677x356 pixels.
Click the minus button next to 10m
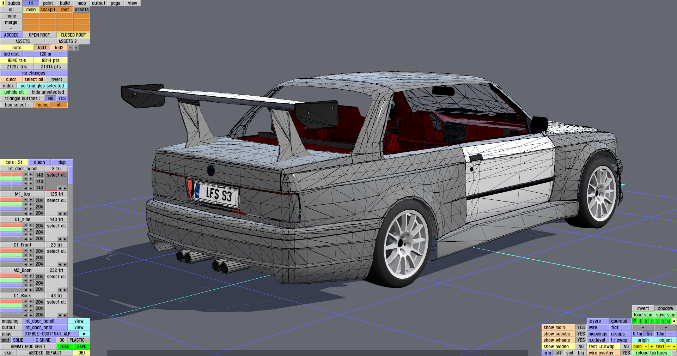tap(671, 334)
